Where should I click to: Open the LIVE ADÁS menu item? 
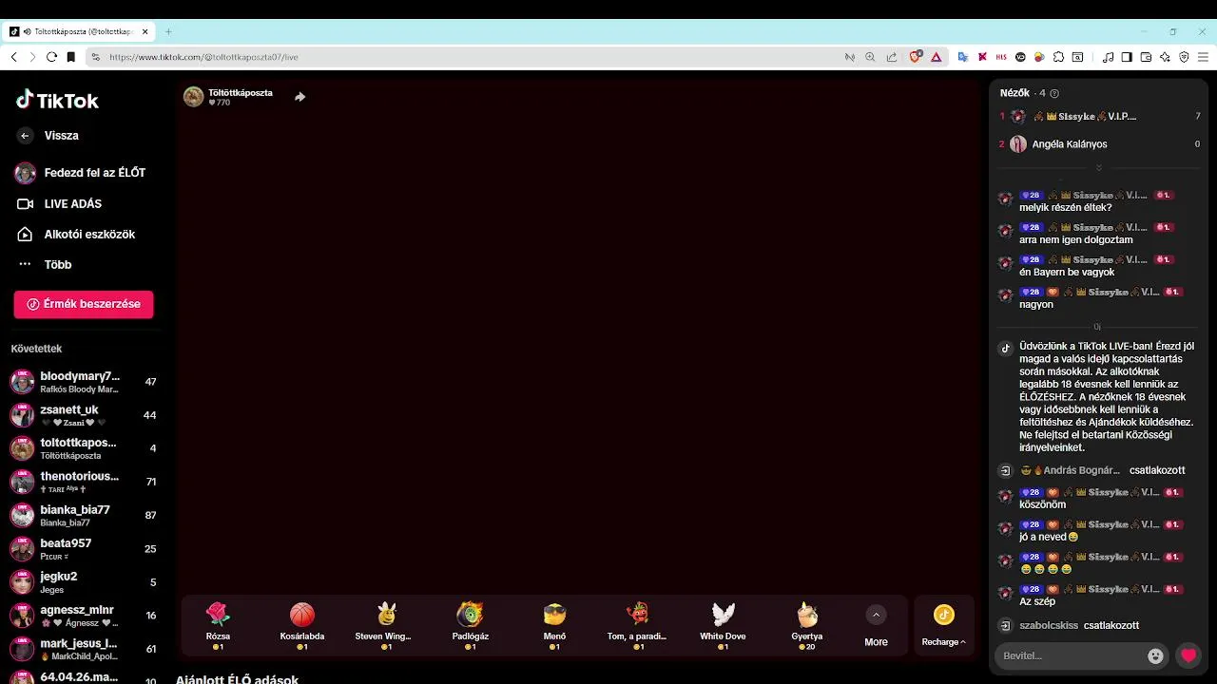point(59,203)
